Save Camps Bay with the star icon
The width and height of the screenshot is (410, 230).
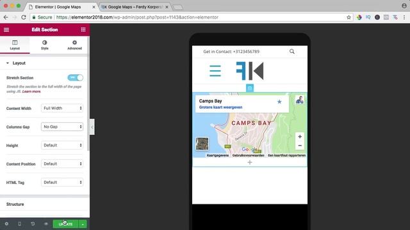(279, 102)
